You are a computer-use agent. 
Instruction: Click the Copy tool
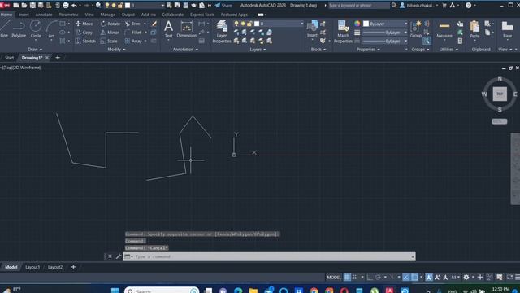84,33
